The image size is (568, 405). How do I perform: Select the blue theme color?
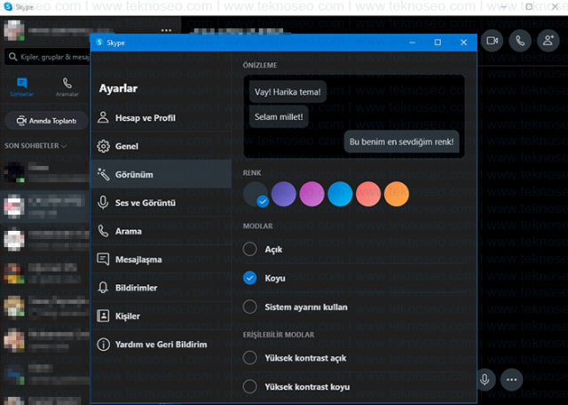click(x=340, y=194)
